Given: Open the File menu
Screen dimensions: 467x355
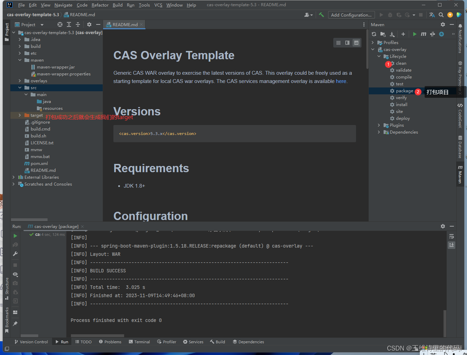Looking at the screenshot, I should tap(21, 5).
